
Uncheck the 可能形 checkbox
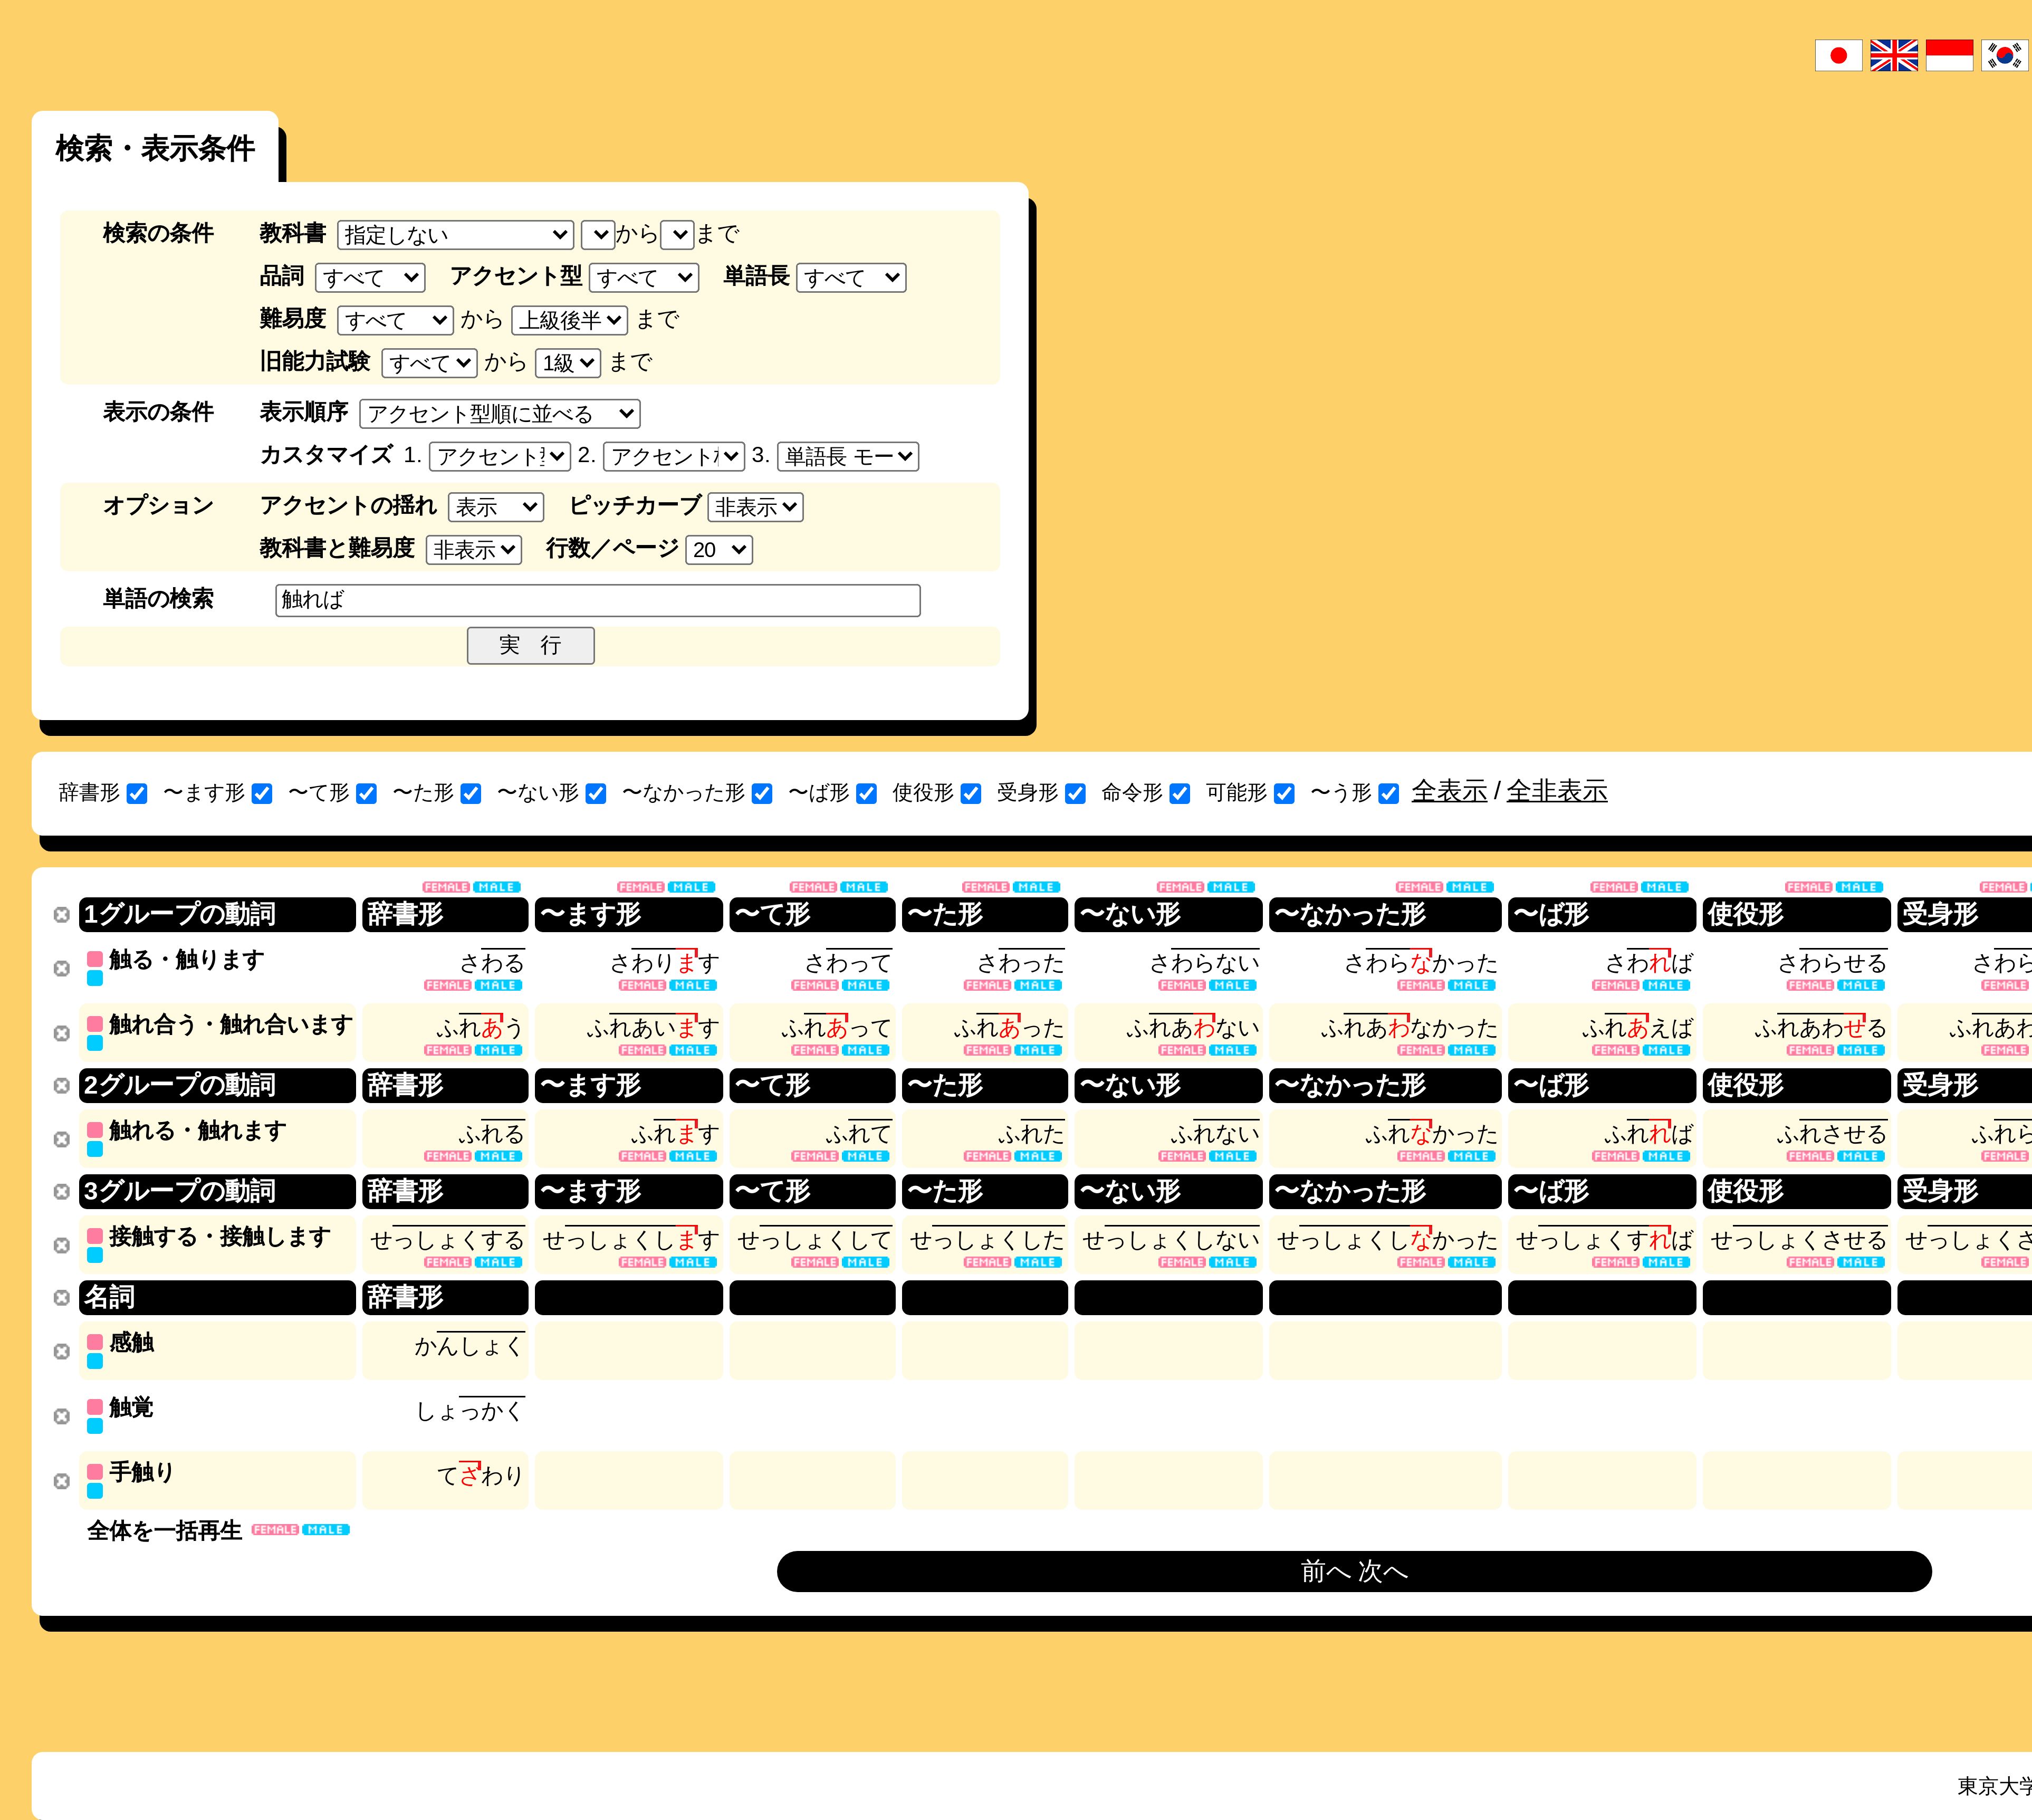point(1284,794)
